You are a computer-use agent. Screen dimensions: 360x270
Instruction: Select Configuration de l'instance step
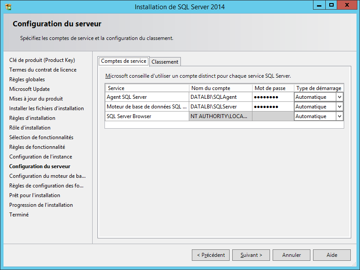pyautogui.click(x=41, y=157)
